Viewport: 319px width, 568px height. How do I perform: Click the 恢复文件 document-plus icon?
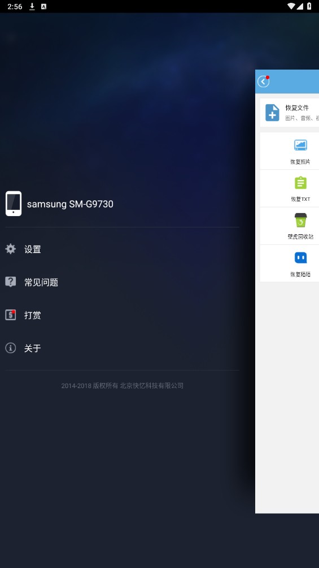272,113
